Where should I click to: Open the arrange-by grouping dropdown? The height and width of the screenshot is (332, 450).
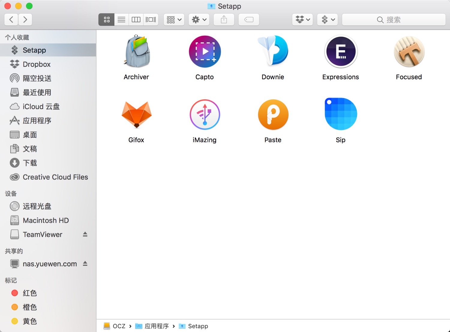(x=174, y=20)
